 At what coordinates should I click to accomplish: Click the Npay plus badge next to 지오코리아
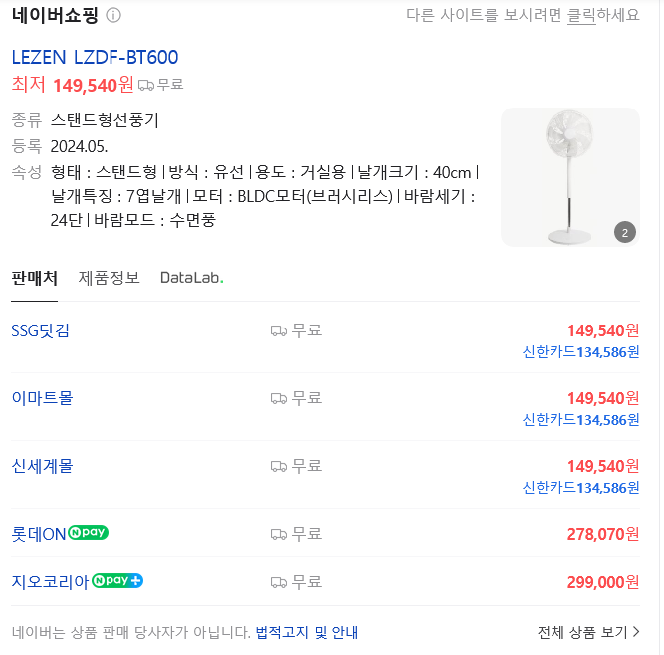[x=117, y=581]
